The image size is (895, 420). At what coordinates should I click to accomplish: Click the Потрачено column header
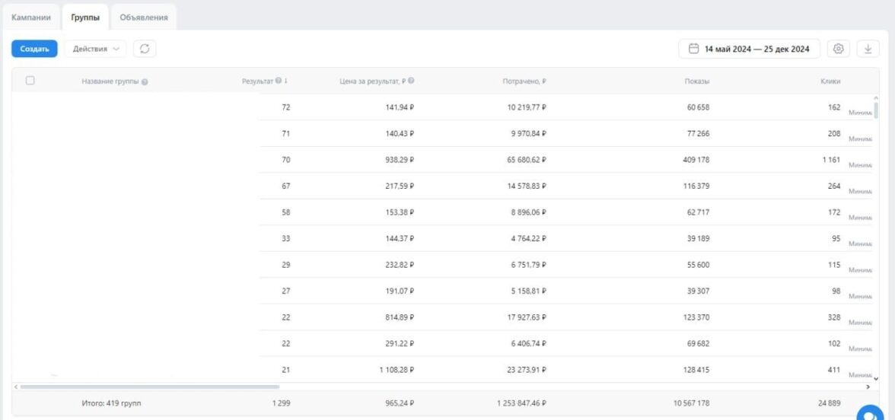tap(525, 81)
